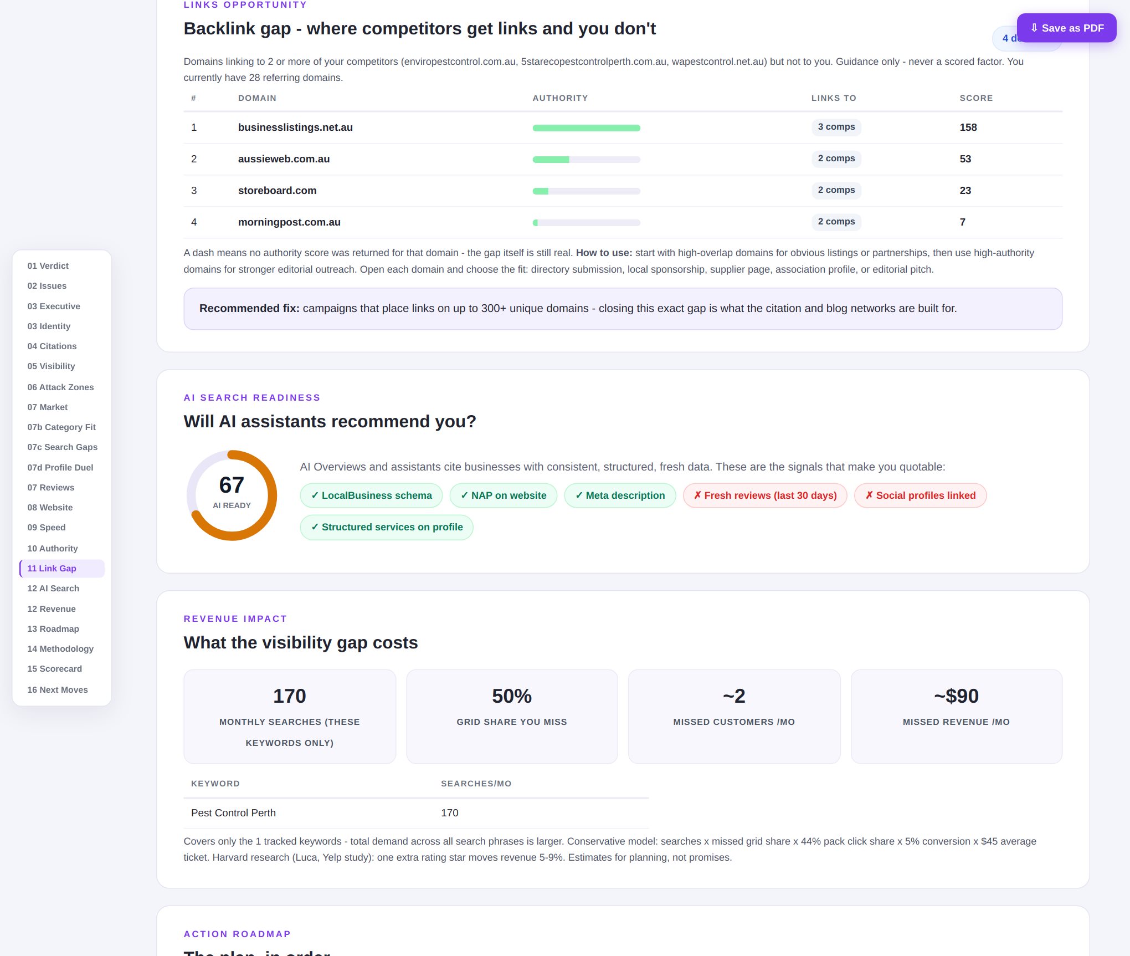Click the Domain column header

(x=257, y=98)
